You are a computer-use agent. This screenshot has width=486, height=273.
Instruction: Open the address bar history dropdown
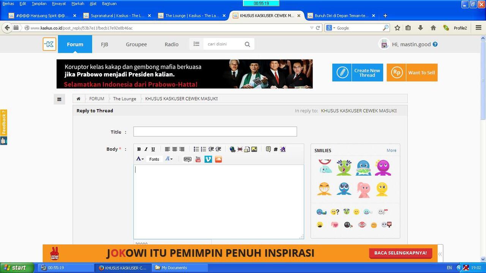pyautogui.click(x=311, y=28)
